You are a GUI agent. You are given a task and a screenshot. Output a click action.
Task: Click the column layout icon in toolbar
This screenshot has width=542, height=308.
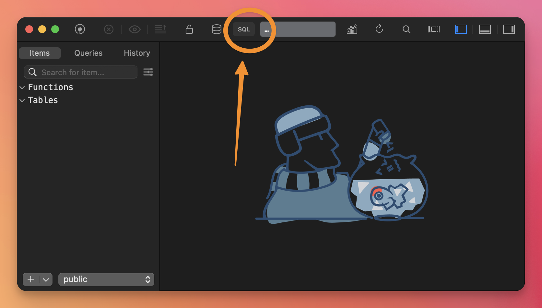point(434,29)
